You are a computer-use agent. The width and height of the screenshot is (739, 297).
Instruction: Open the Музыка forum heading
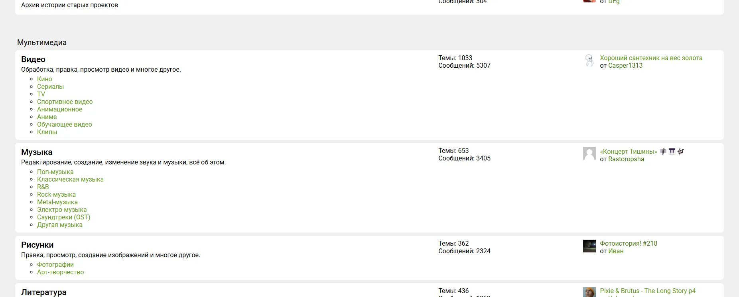pyautogui.click(x=37, y=152)
